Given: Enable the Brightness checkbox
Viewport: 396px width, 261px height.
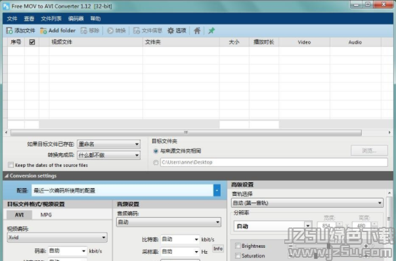Looking at the screenshot, I should point(238,246).
